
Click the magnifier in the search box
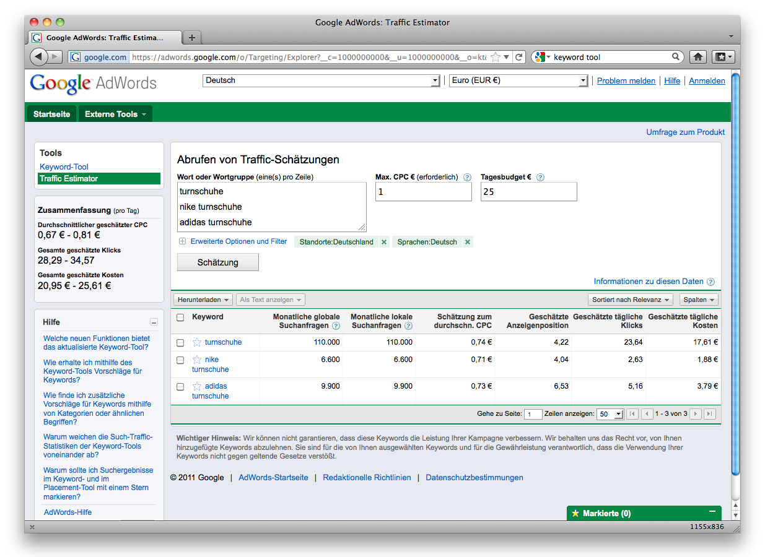click(x=676, y=57)
